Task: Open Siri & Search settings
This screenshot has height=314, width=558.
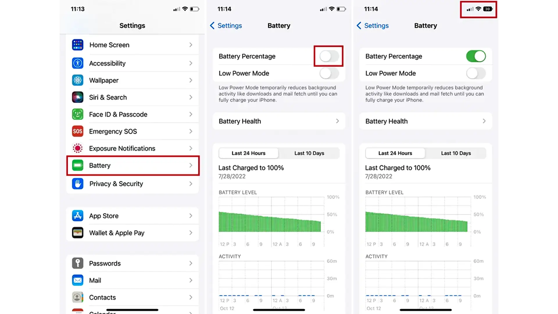Action: pyautogui.click(x=132, y=97)
